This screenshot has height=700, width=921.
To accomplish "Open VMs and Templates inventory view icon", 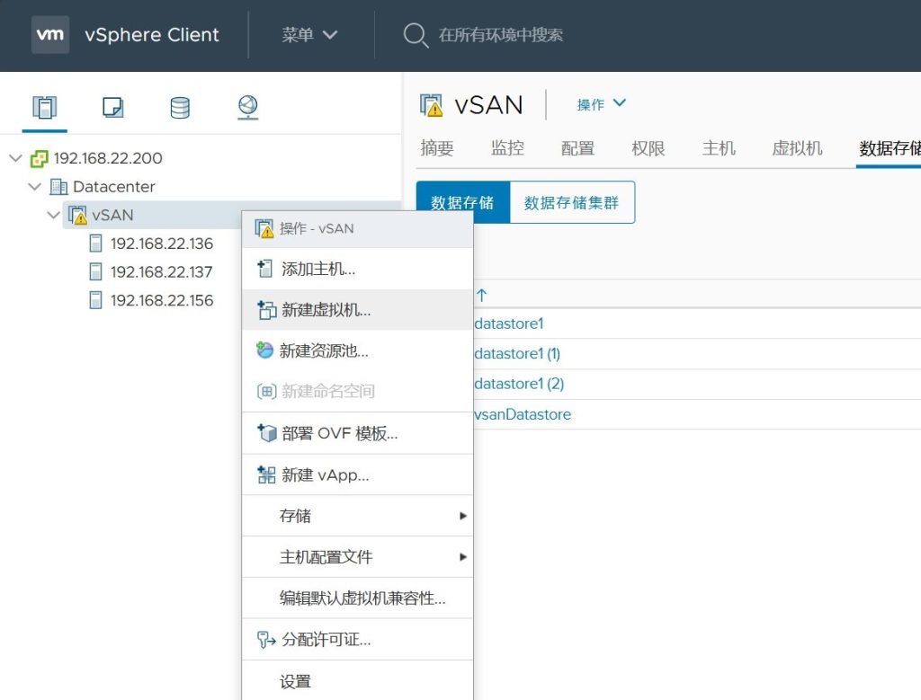I will tap(112, 107).
